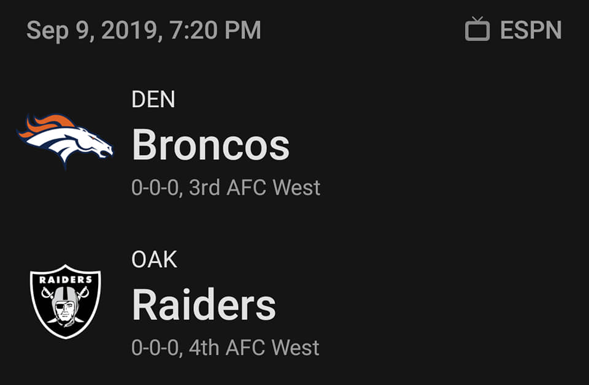Screen dimensions: 589x385
Task: Tap the Denver Broncos horse logo
Action: tap(64, 141)
